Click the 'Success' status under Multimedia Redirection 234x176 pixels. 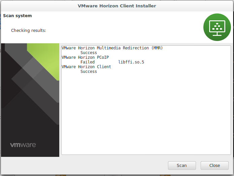point(89,53)
